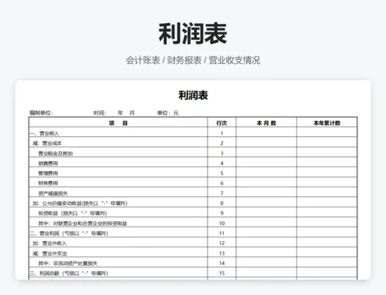
Task: Select 本月数 cell in 营业收入 row
Action: coord(266,132)
